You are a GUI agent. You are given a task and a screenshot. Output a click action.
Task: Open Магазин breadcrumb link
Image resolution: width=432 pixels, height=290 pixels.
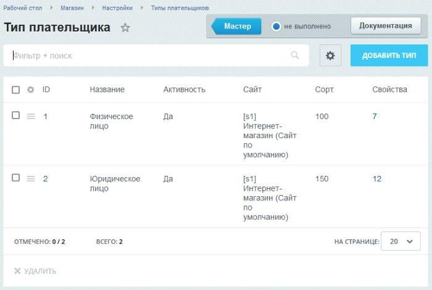pos(72,8)
